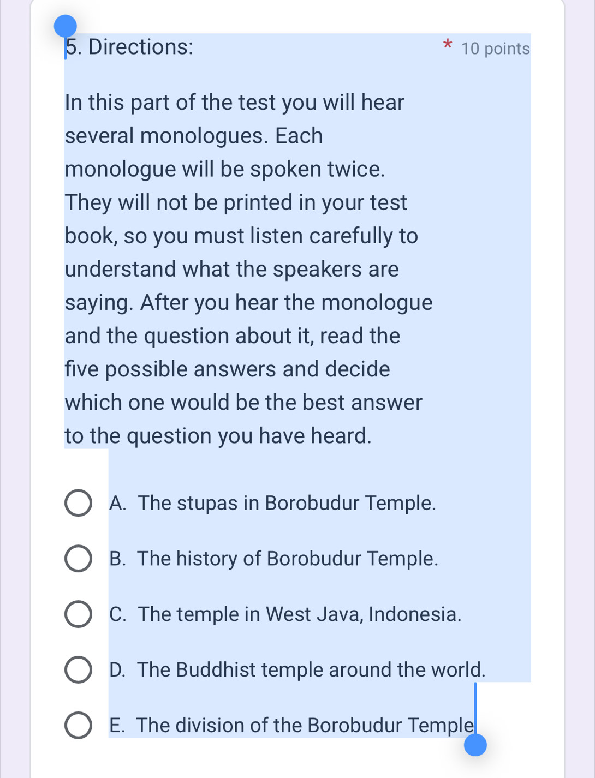Click the line "saying. After you hear the monologue"
Viewport: 595px width, 778px height.
point(248,303)
